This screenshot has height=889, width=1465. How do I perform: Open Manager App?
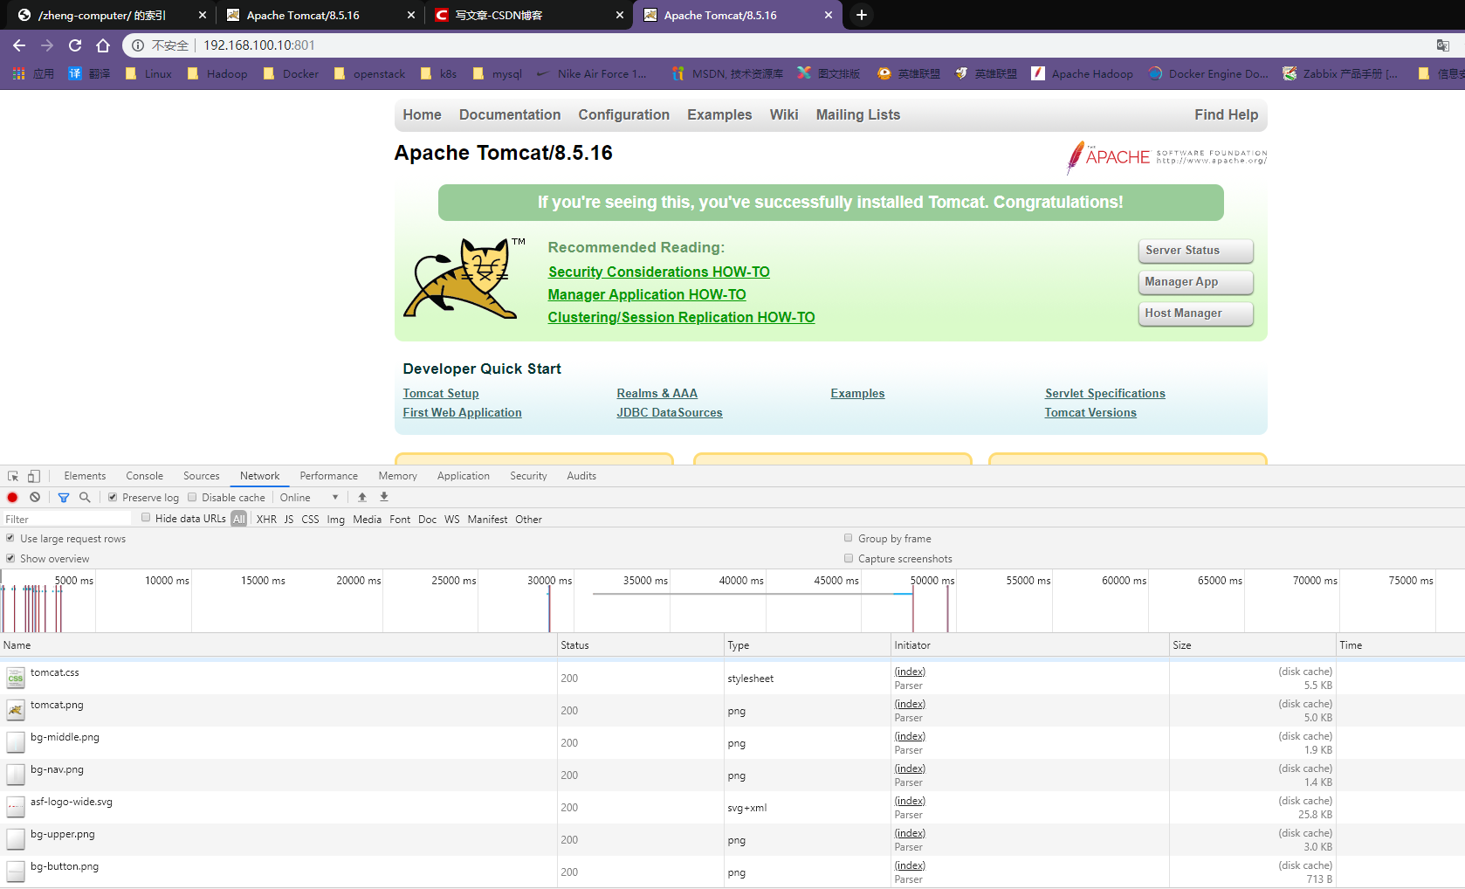click(1195, 282)
